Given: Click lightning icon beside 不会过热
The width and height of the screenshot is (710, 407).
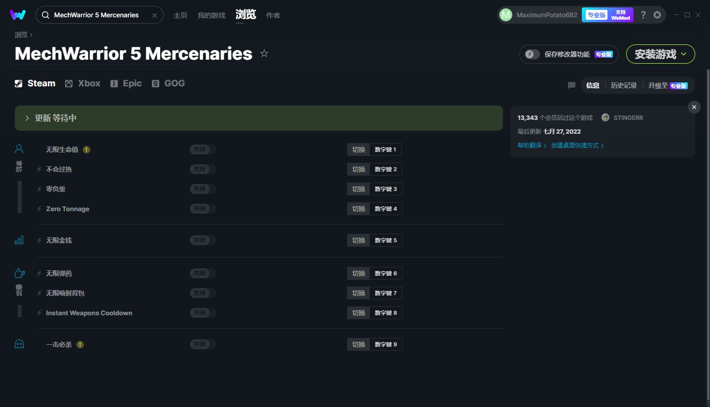Looking at the screenshot, I should (x=39, y=169).
